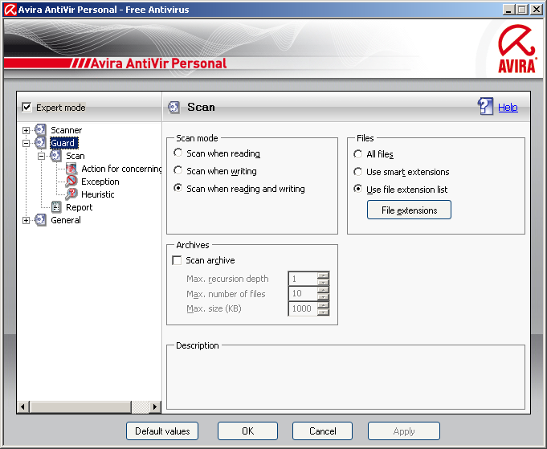547x449 pixels.
Task: Decrease Max. number of files value
Action: 324,297
